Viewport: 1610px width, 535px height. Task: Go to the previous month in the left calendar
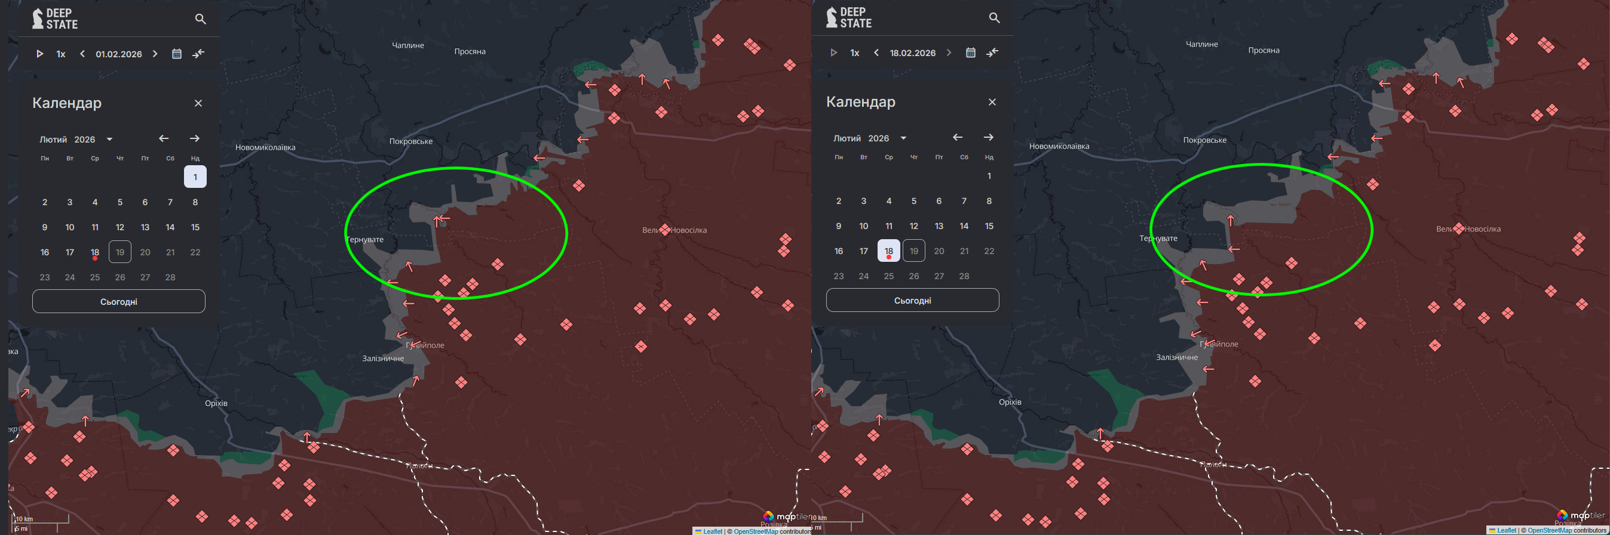[164, 138]
